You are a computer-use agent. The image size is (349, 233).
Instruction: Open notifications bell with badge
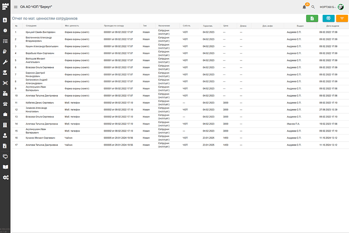point(304,7)
